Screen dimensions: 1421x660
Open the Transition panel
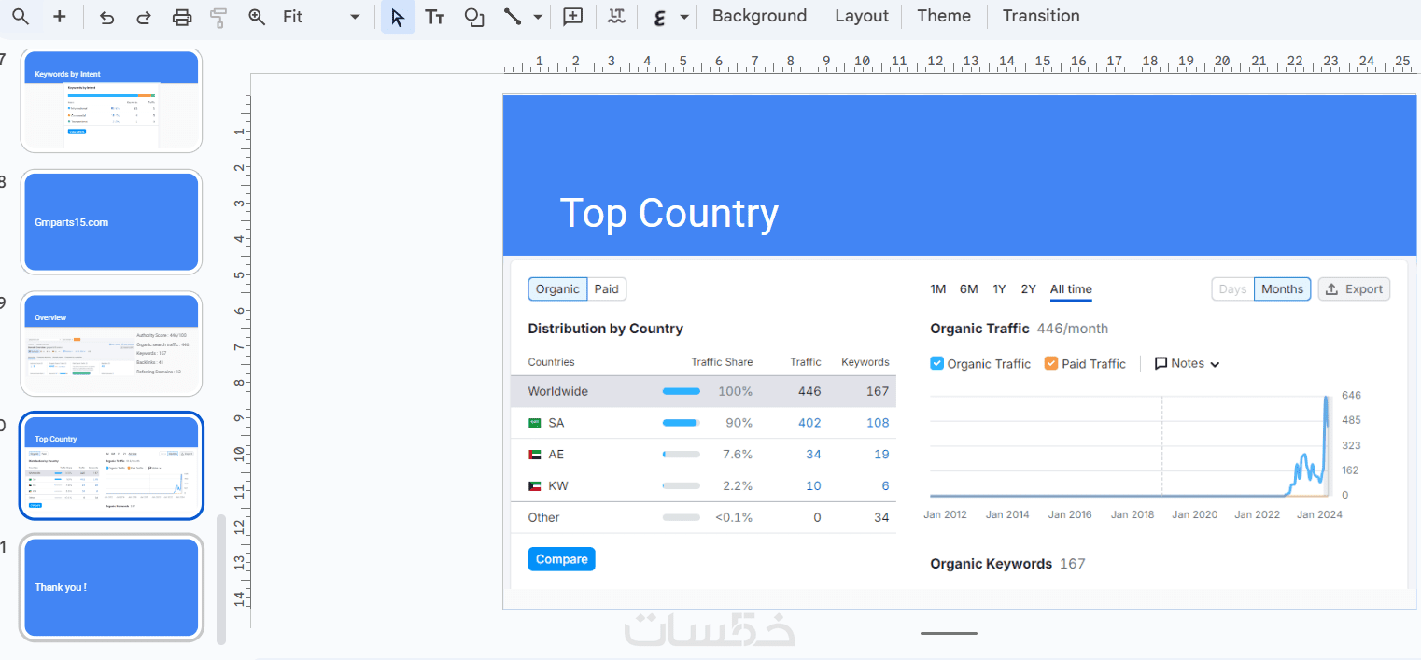pos(1041,16)
